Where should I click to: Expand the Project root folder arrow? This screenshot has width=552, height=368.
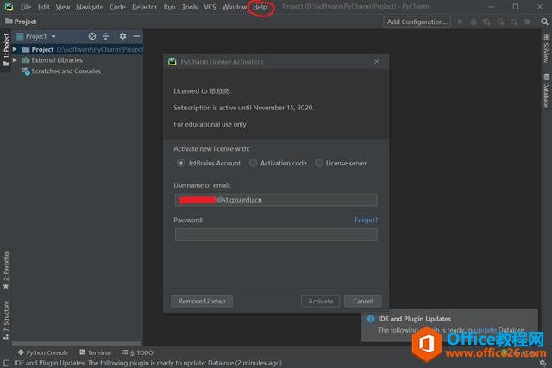[x=15, y=49]
